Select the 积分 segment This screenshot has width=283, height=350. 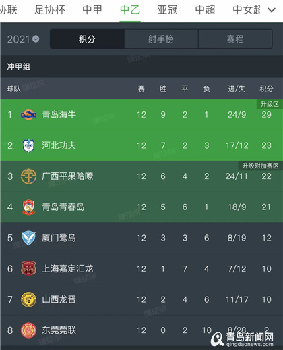(x=87, y=39)
